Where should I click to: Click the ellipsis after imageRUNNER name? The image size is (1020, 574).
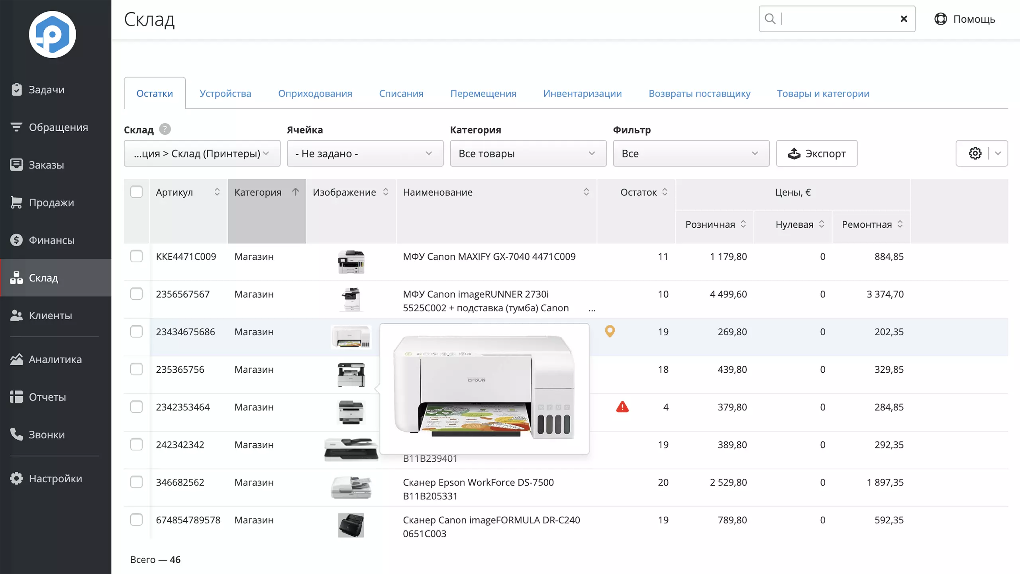(592, 309)
